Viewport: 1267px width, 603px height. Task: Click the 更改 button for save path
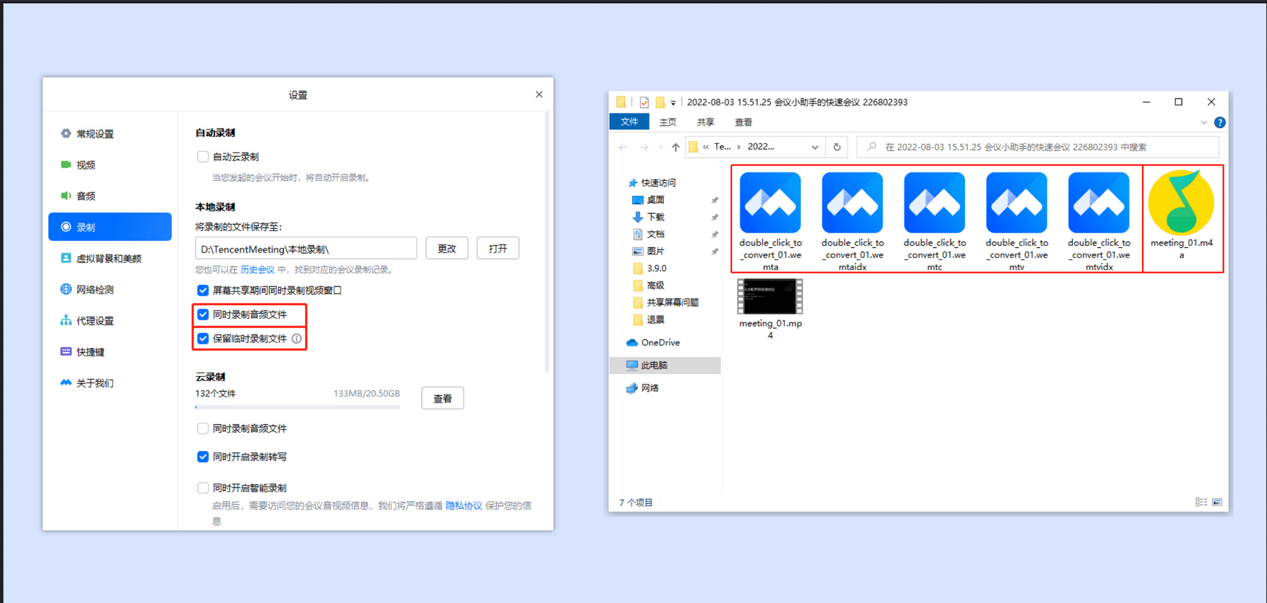(446, 248)
